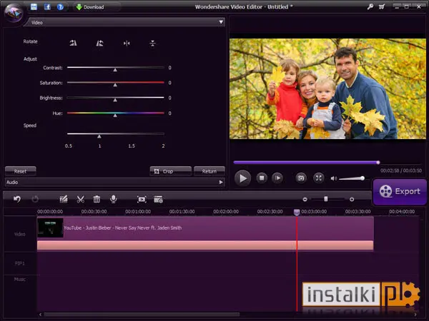
Task: Click the Saturation slider handle
Action: point(115,85)
